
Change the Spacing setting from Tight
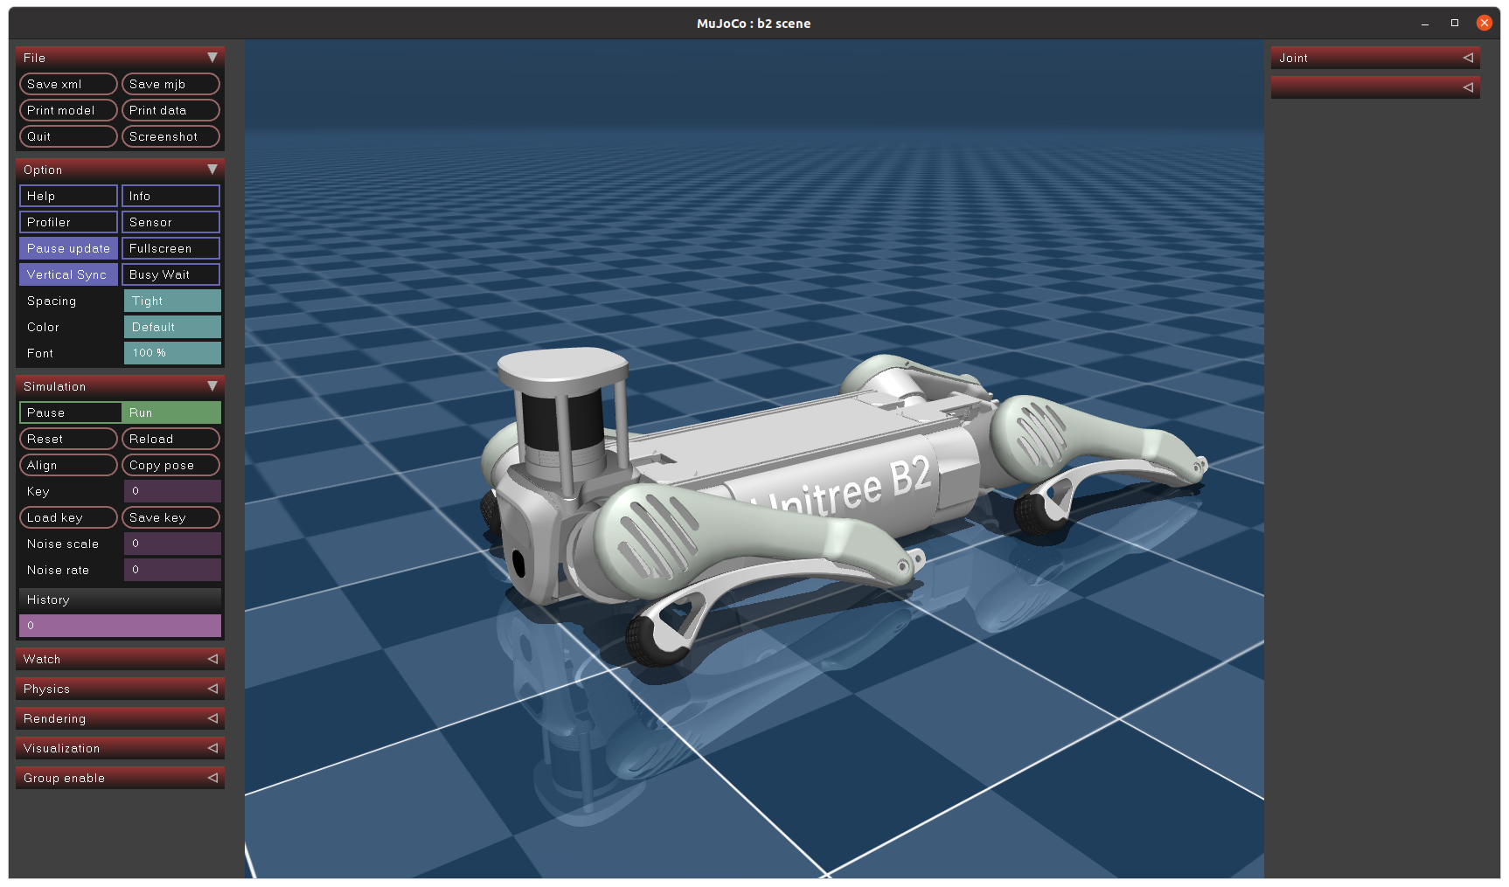(172, 301)
